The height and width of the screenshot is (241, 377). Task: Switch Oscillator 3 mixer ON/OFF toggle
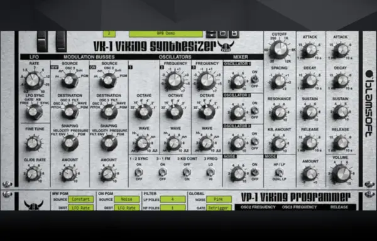(x=254, y=141)
